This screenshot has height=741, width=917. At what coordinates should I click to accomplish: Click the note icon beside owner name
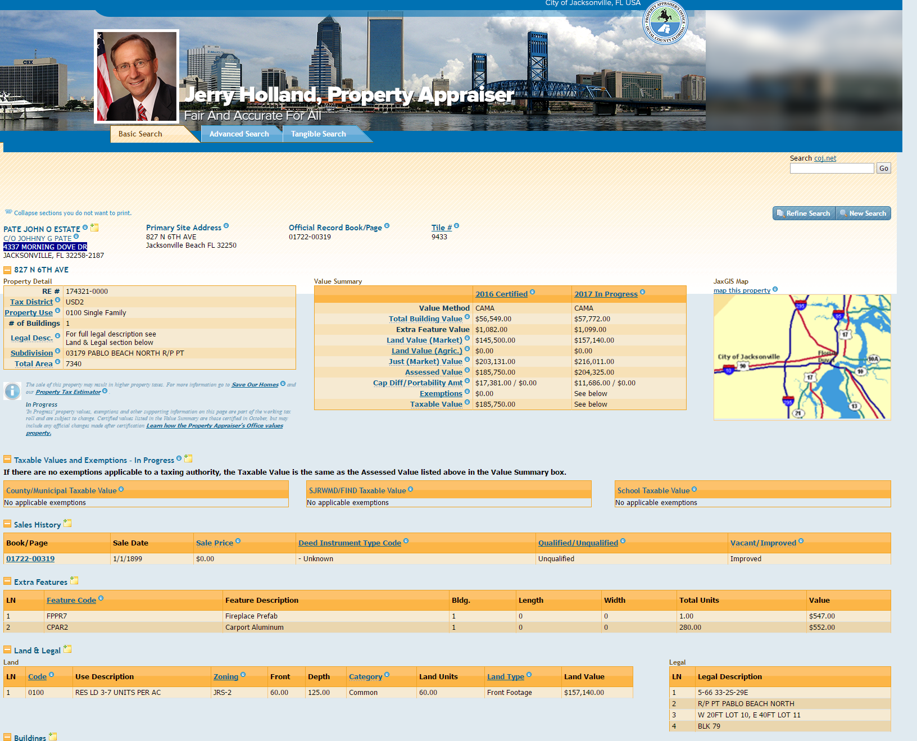tap(95, 228)
